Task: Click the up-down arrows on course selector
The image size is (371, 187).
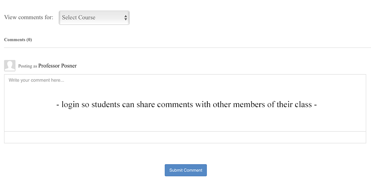Action: click(125, 17)
